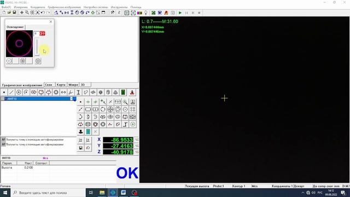Click the Excel export icon in toolbar
Image resolution: width=350 pixels, height=197 pixels.
[x=153, y=13]
